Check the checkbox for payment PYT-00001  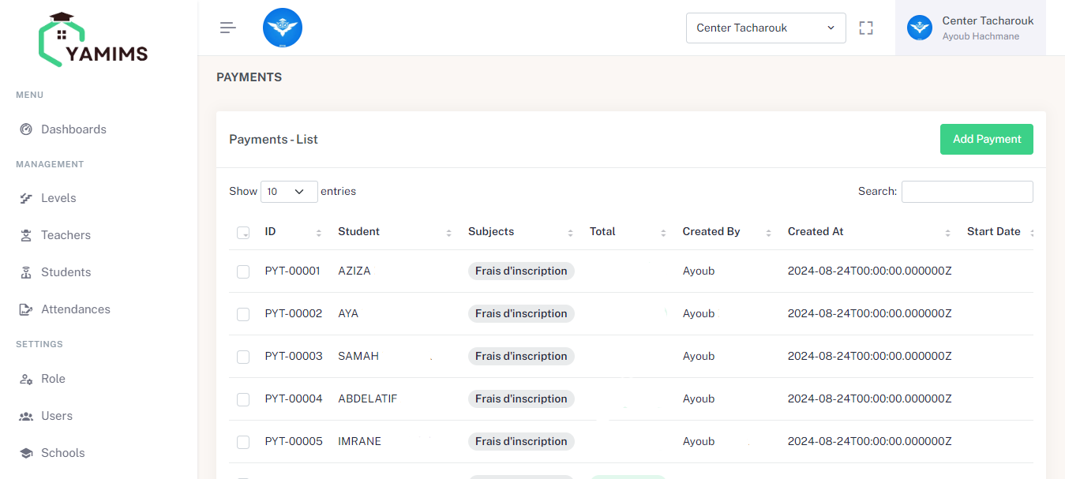pyautogui.click(x=242, y=271)
